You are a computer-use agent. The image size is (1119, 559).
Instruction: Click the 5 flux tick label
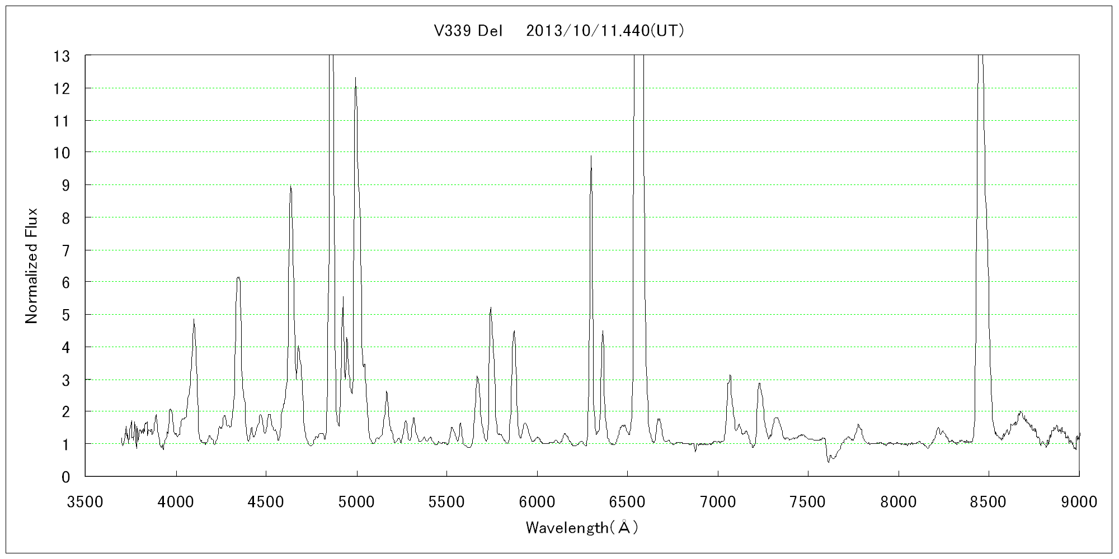tap(66, 315)
